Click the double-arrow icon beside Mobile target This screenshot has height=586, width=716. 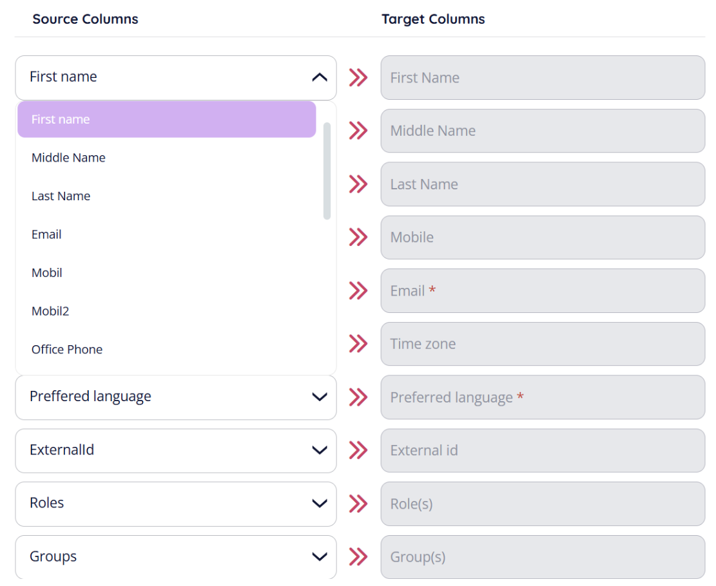pyautogui.click(x=358, y=238)
